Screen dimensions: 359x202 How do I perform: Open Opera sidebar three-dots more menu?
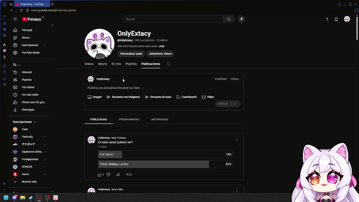[x=4, y=190]
